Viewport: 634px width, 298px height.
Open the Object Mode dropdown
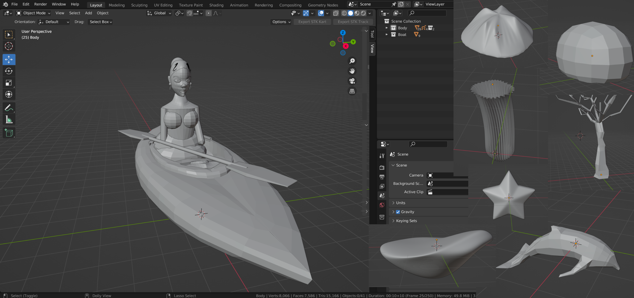point(34,13)
